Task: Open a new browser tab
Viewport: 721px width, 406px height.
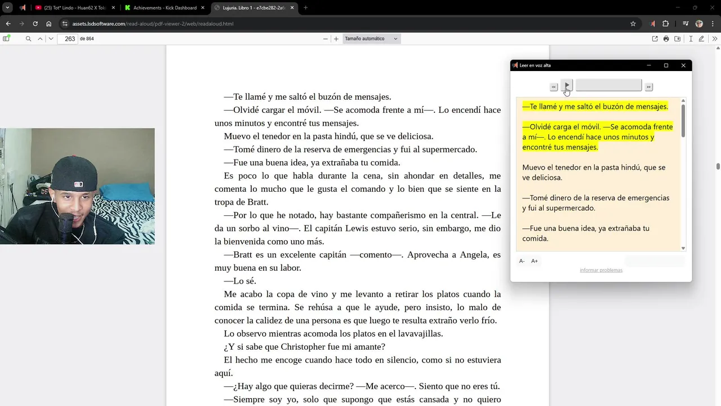Action: [x=306, y=8]
